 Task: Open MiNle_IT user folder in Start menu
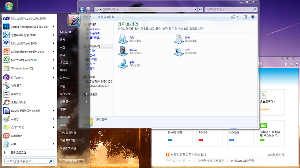pos(66,32)
